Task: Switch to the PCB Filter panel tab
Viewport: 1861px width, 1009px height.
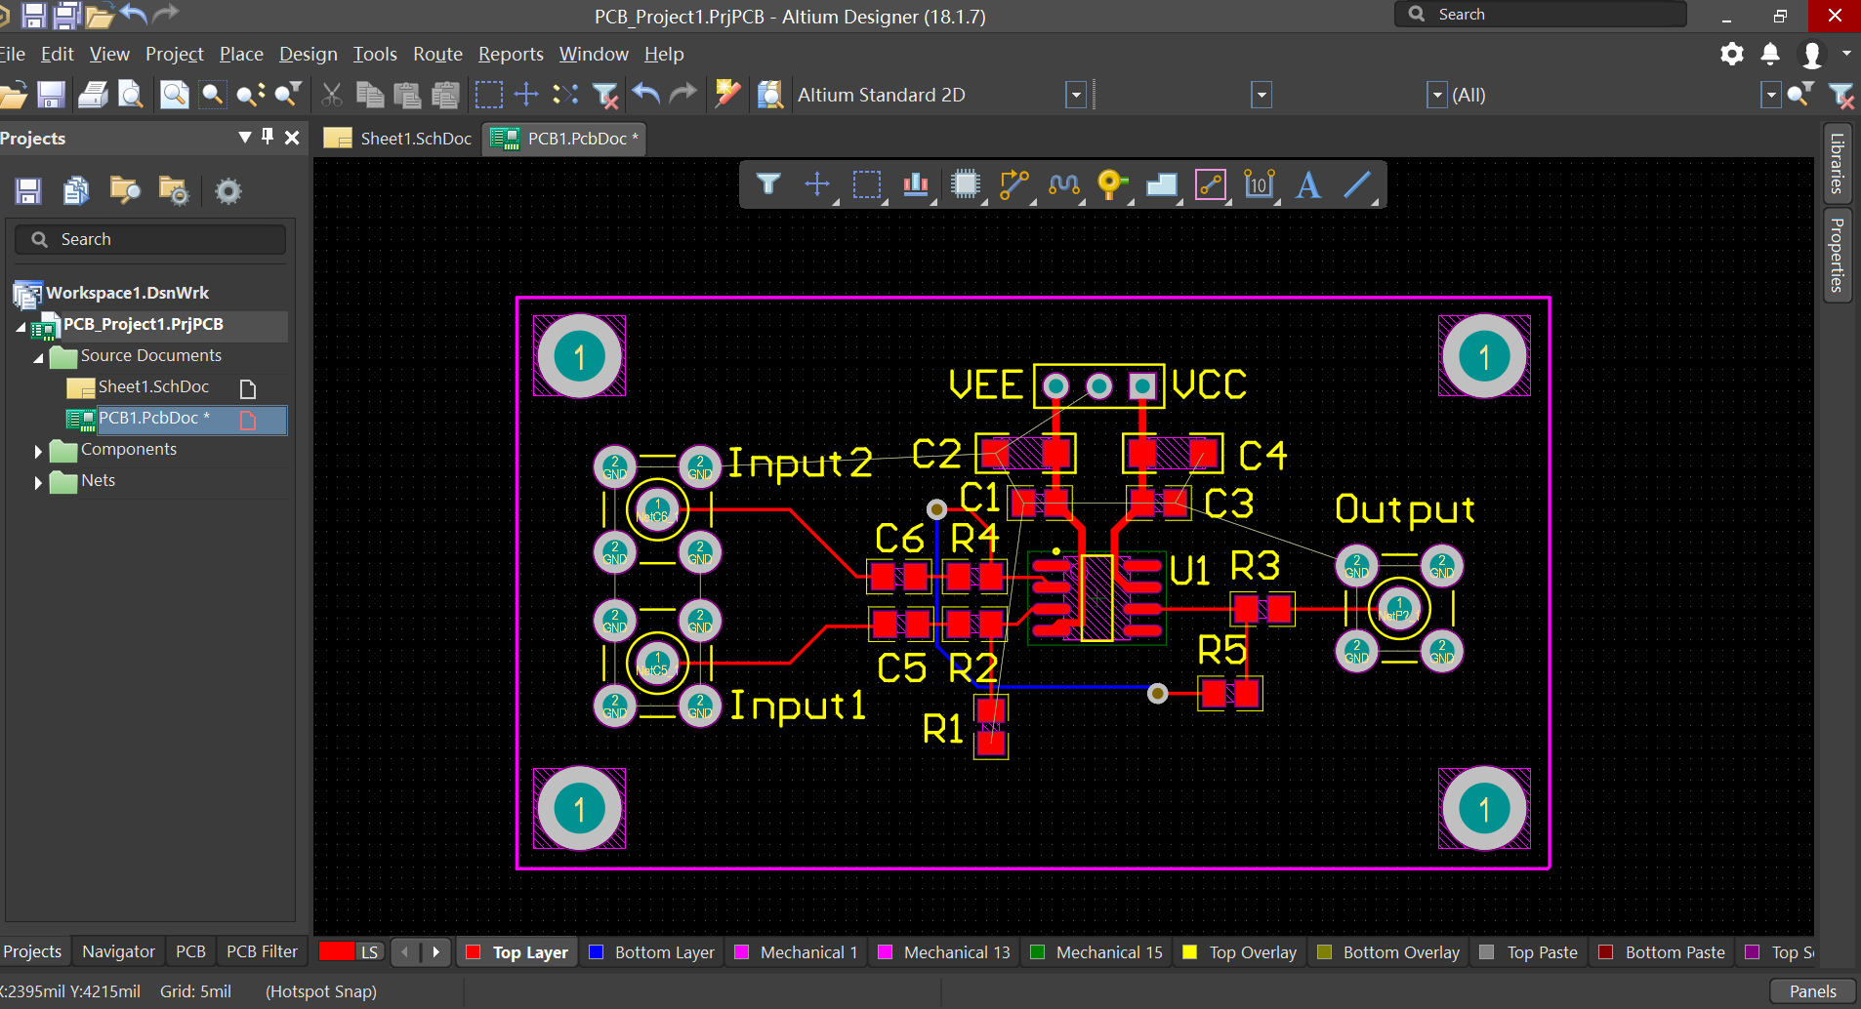Action: coord(262,951)
